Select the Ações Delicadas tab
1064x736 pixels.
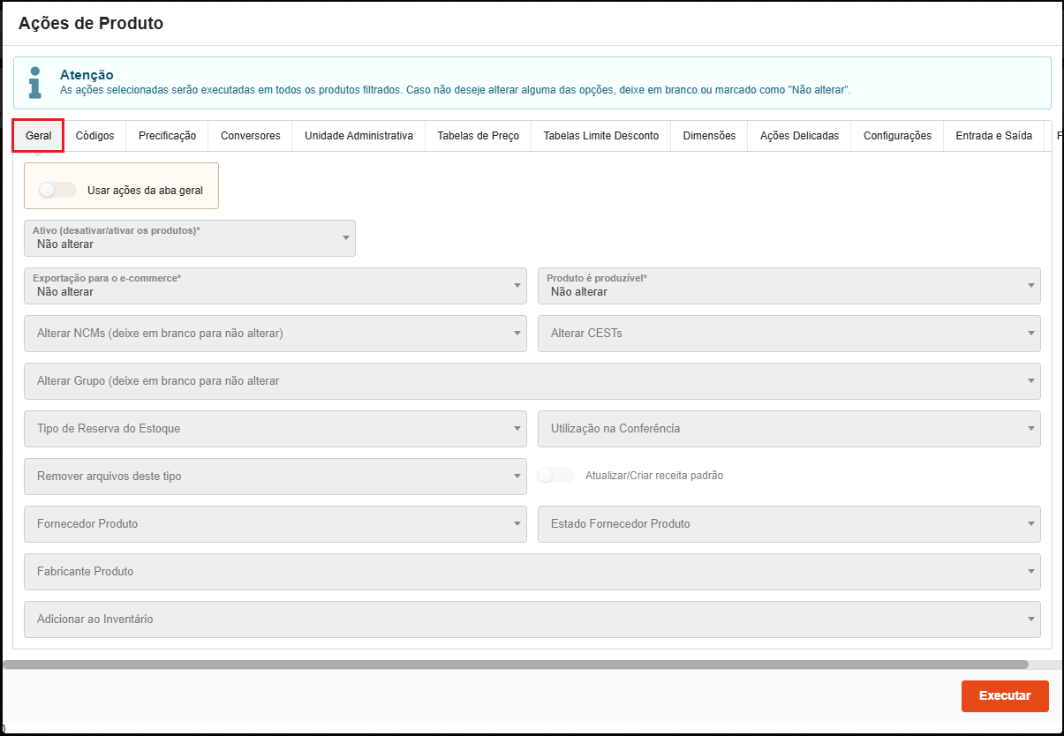799,136
